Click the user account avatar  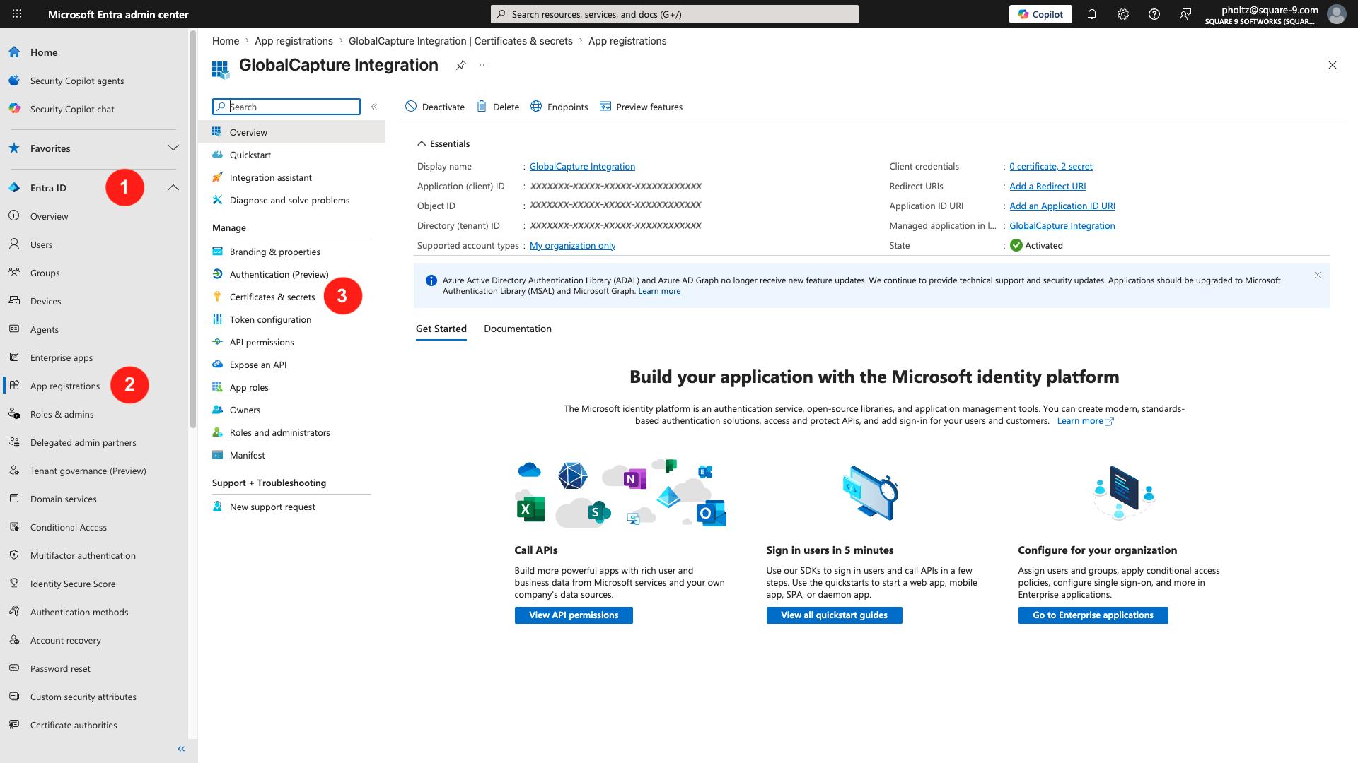(x=1336, y=14)
